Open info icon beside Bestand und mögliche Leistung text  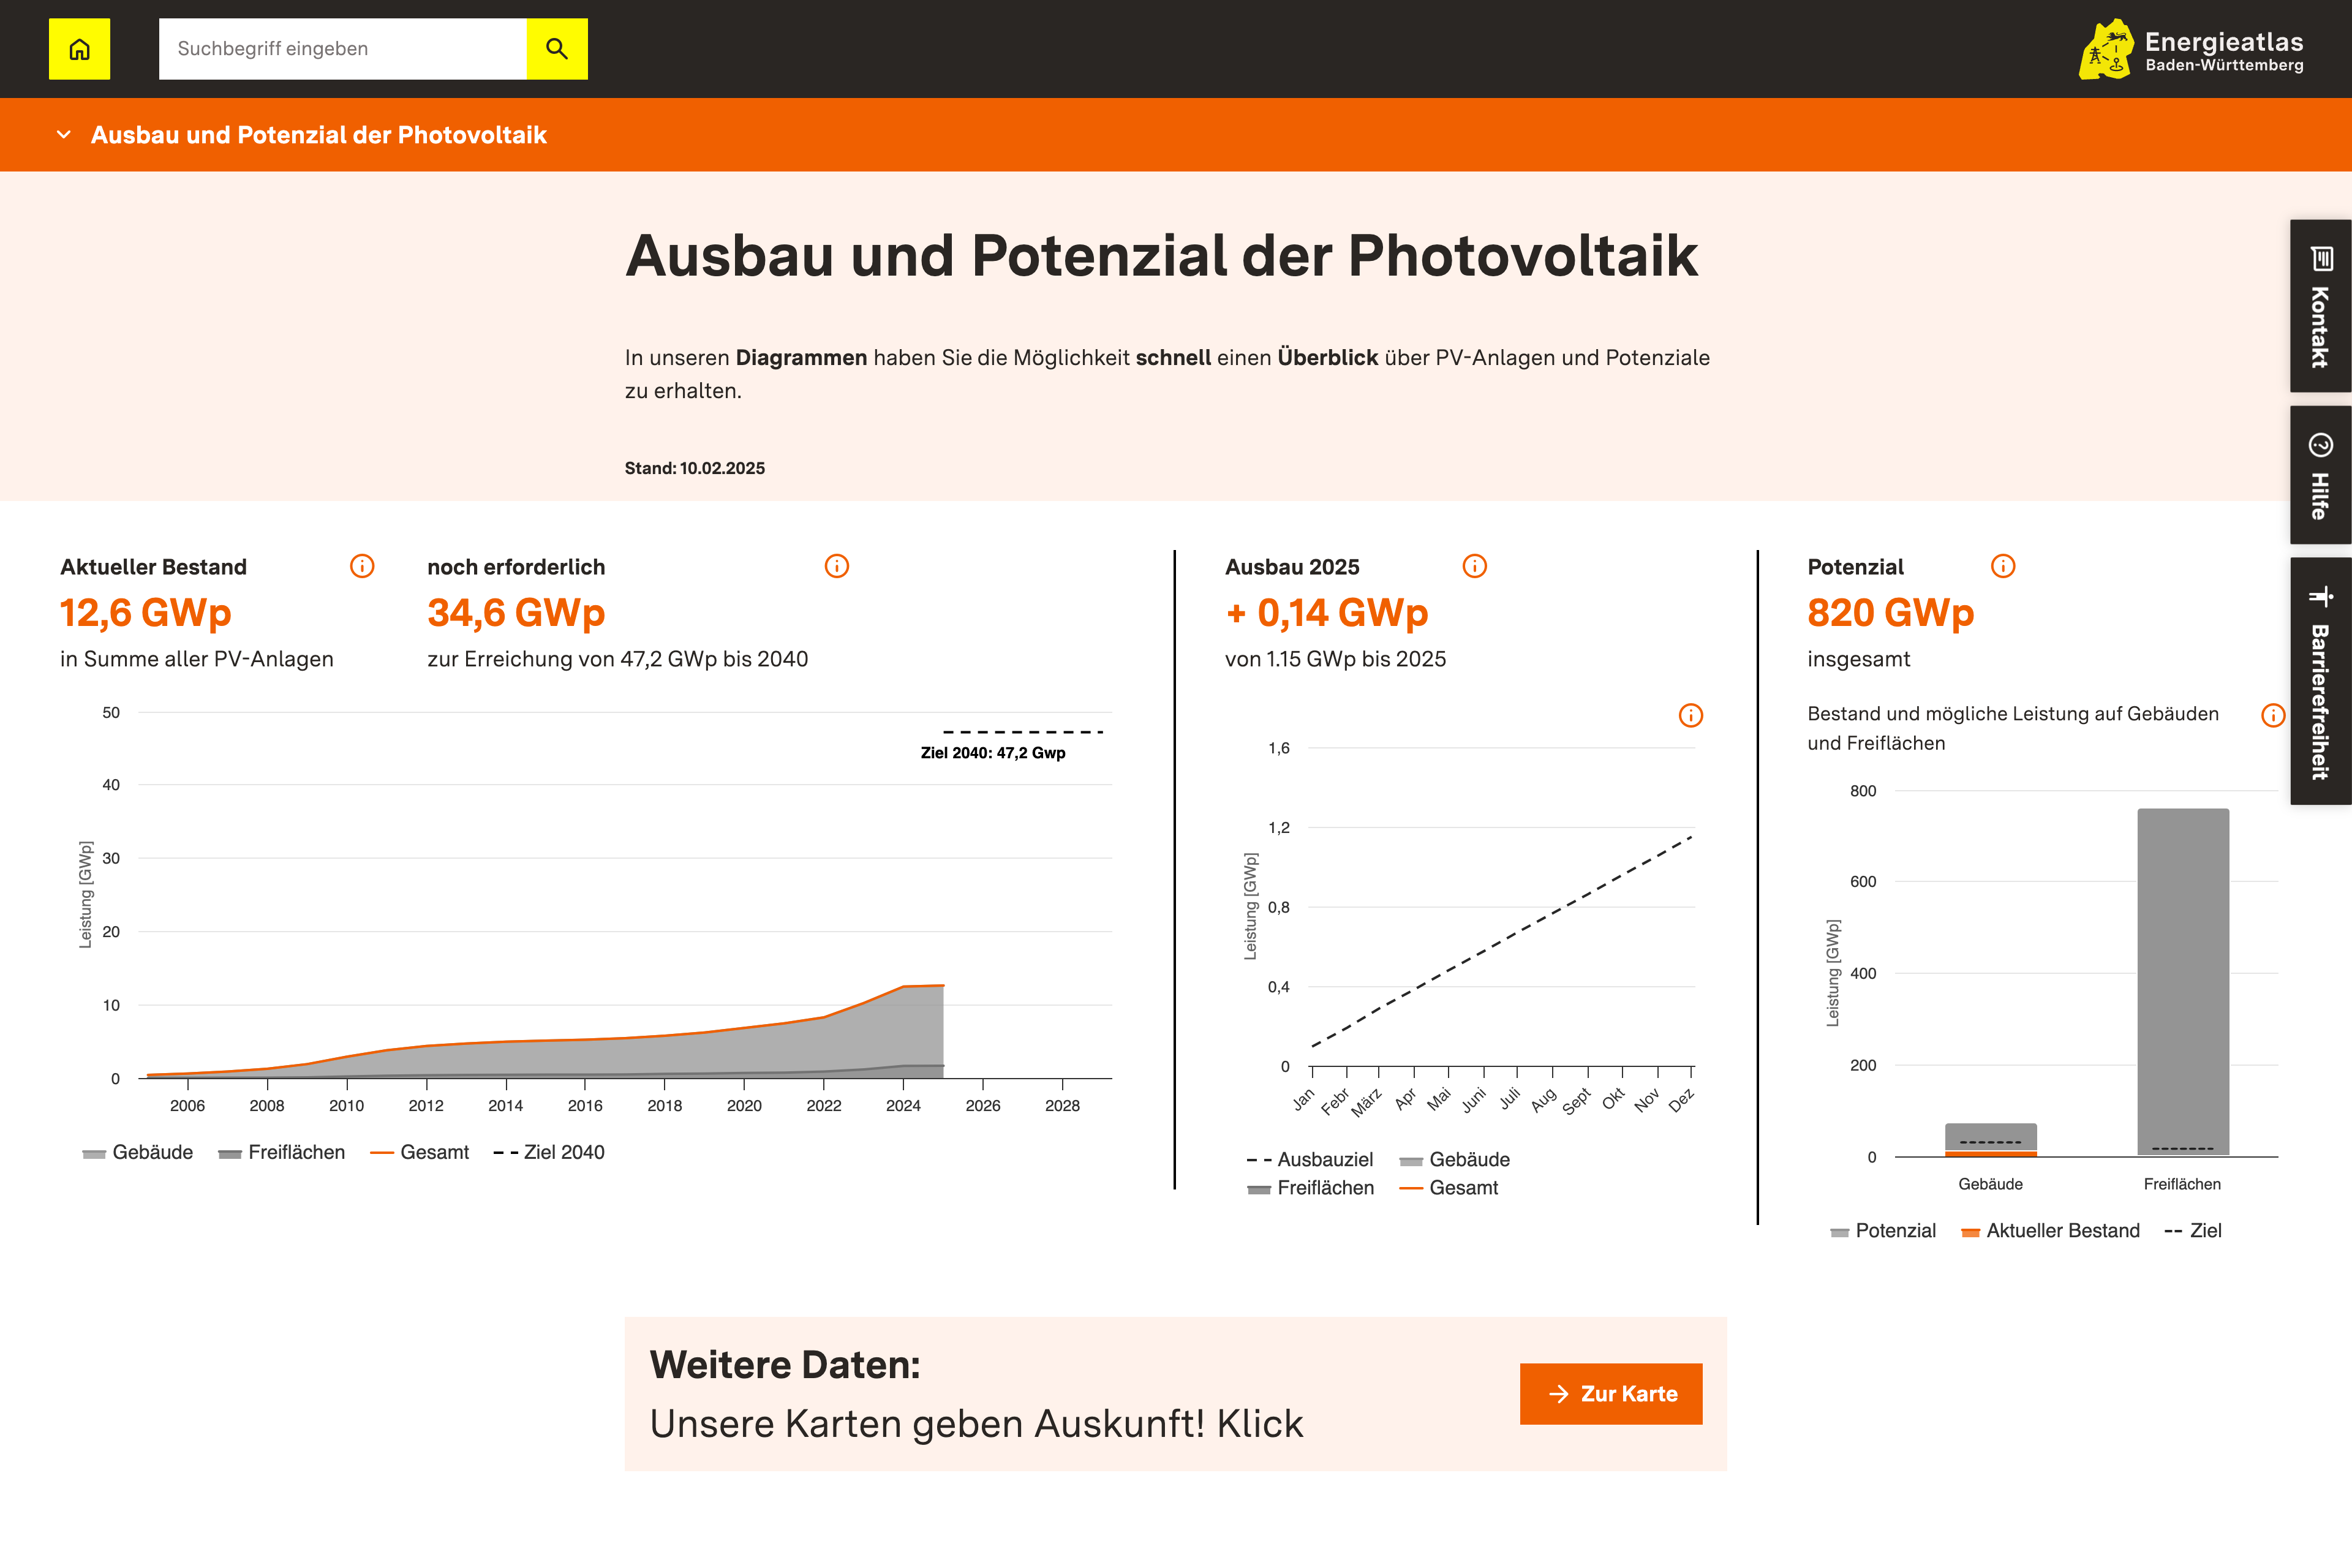pos(2273,715)
